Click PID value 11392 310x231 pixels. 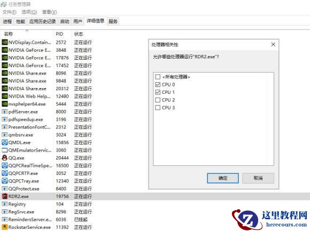[62, 227]
